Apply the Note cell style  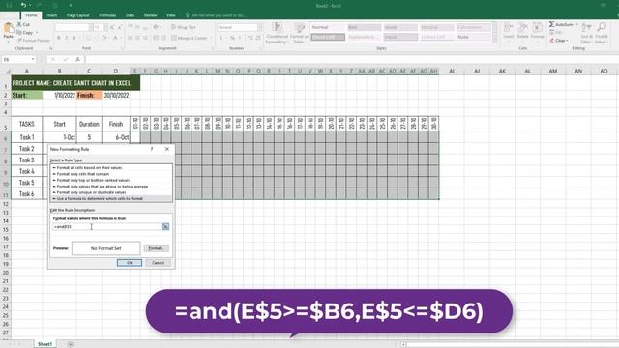tap(473, 37)
